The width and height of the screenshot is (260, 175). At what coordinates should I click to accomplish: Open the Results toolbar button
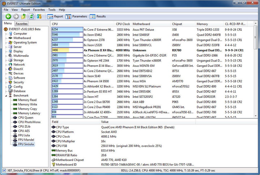coord(97,16)
